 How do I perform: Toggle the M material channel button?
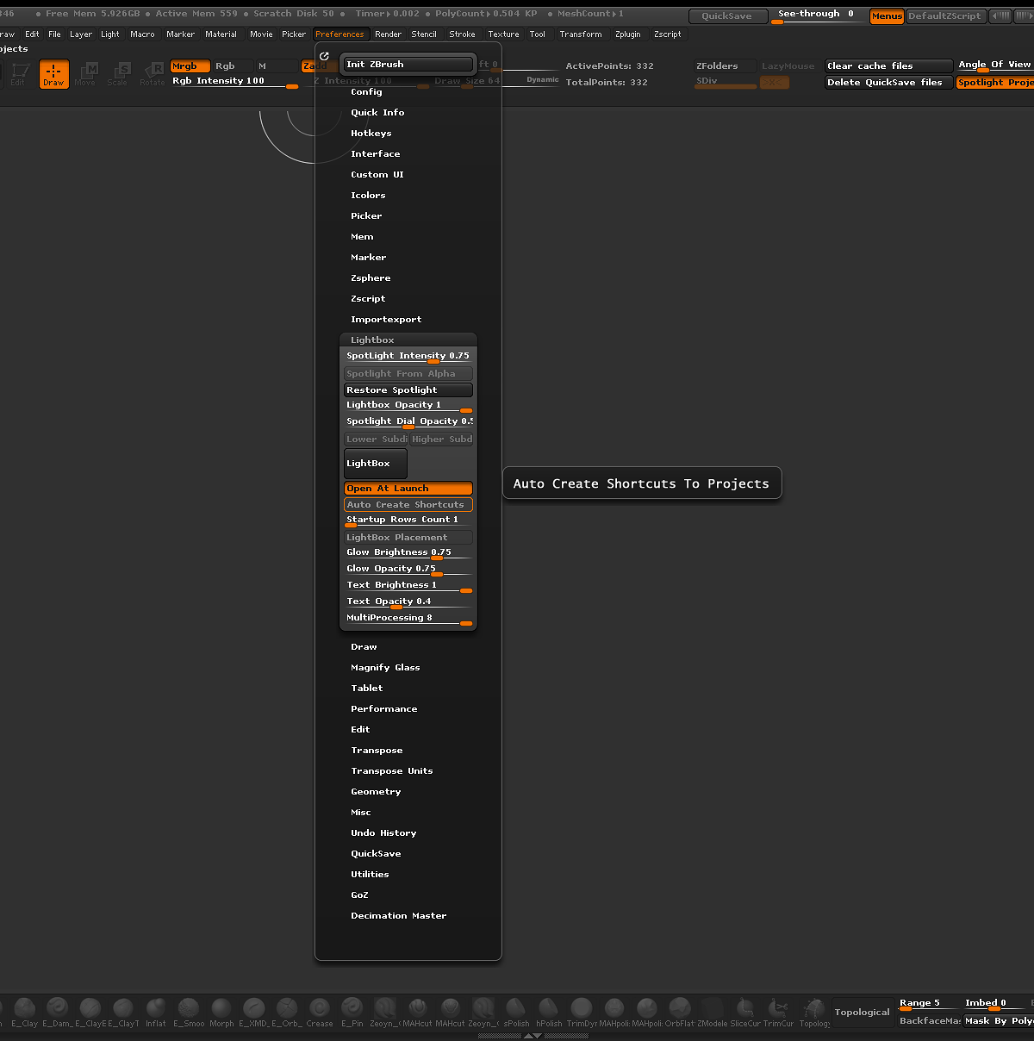[x=276, y=66]
